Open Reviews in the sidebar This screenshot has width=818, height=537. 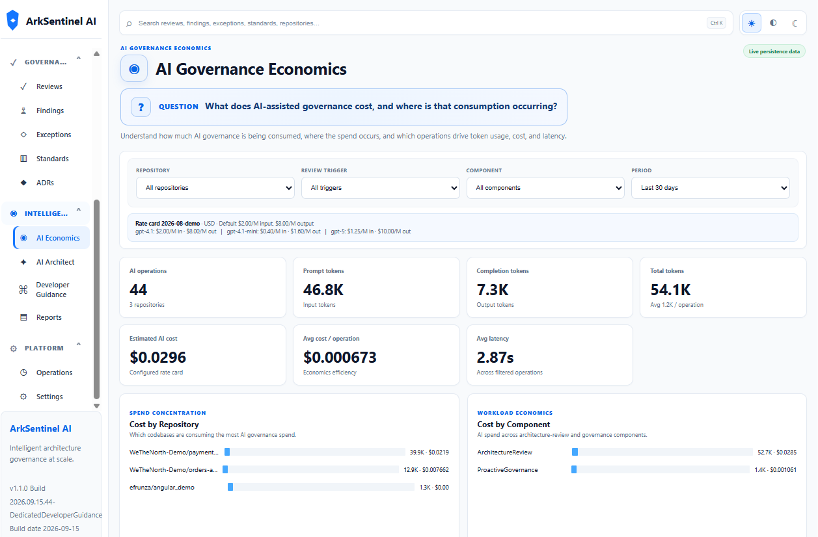point(49,86)
